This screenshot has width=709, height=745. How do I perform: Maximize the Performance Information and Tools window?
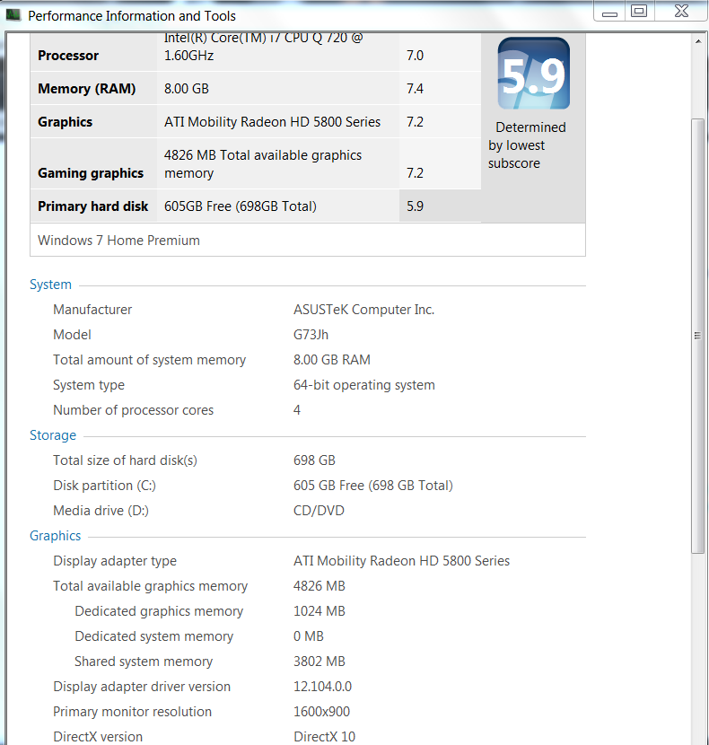pos(639,12)
